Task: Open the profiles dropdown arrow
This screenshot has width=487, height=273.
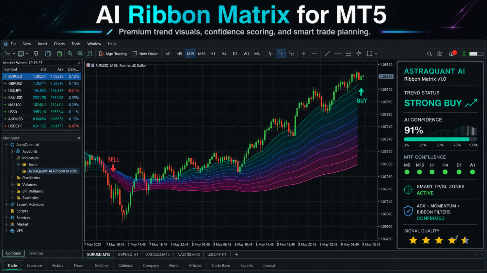Action: pos(27,54)
